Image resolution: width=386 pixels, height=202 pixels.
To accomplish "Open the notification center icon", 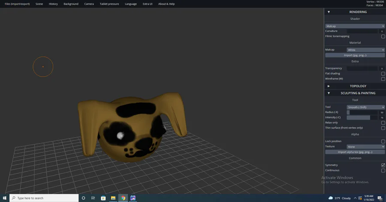I will pyautogui.click(x=380, y=198).
